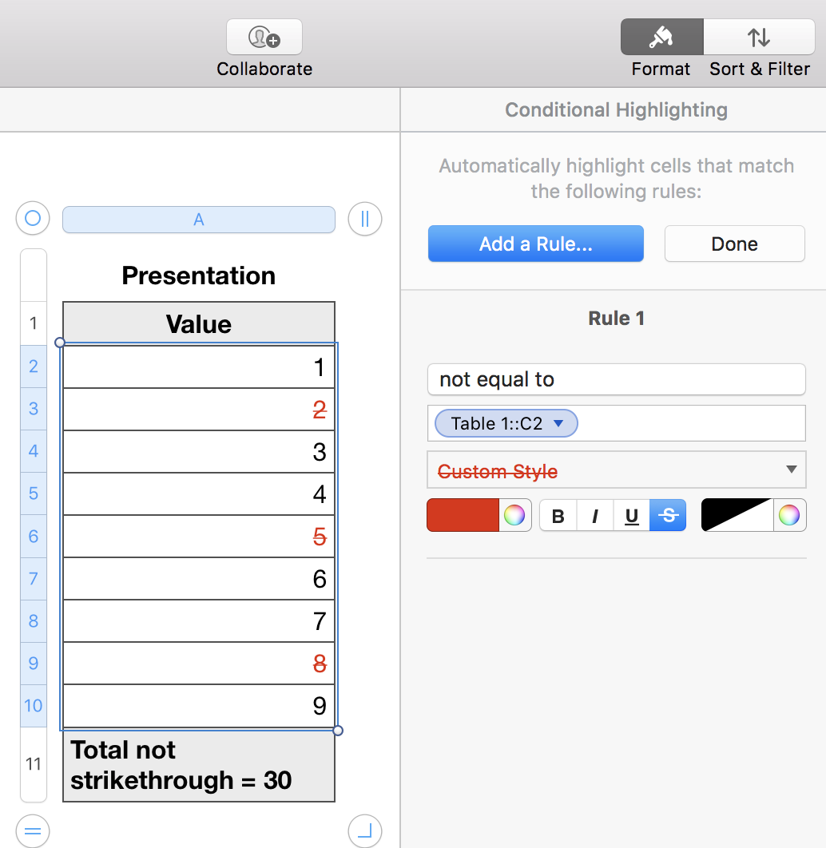
Task: Open fill color wheel picker
Action: (x=789, y=515)
